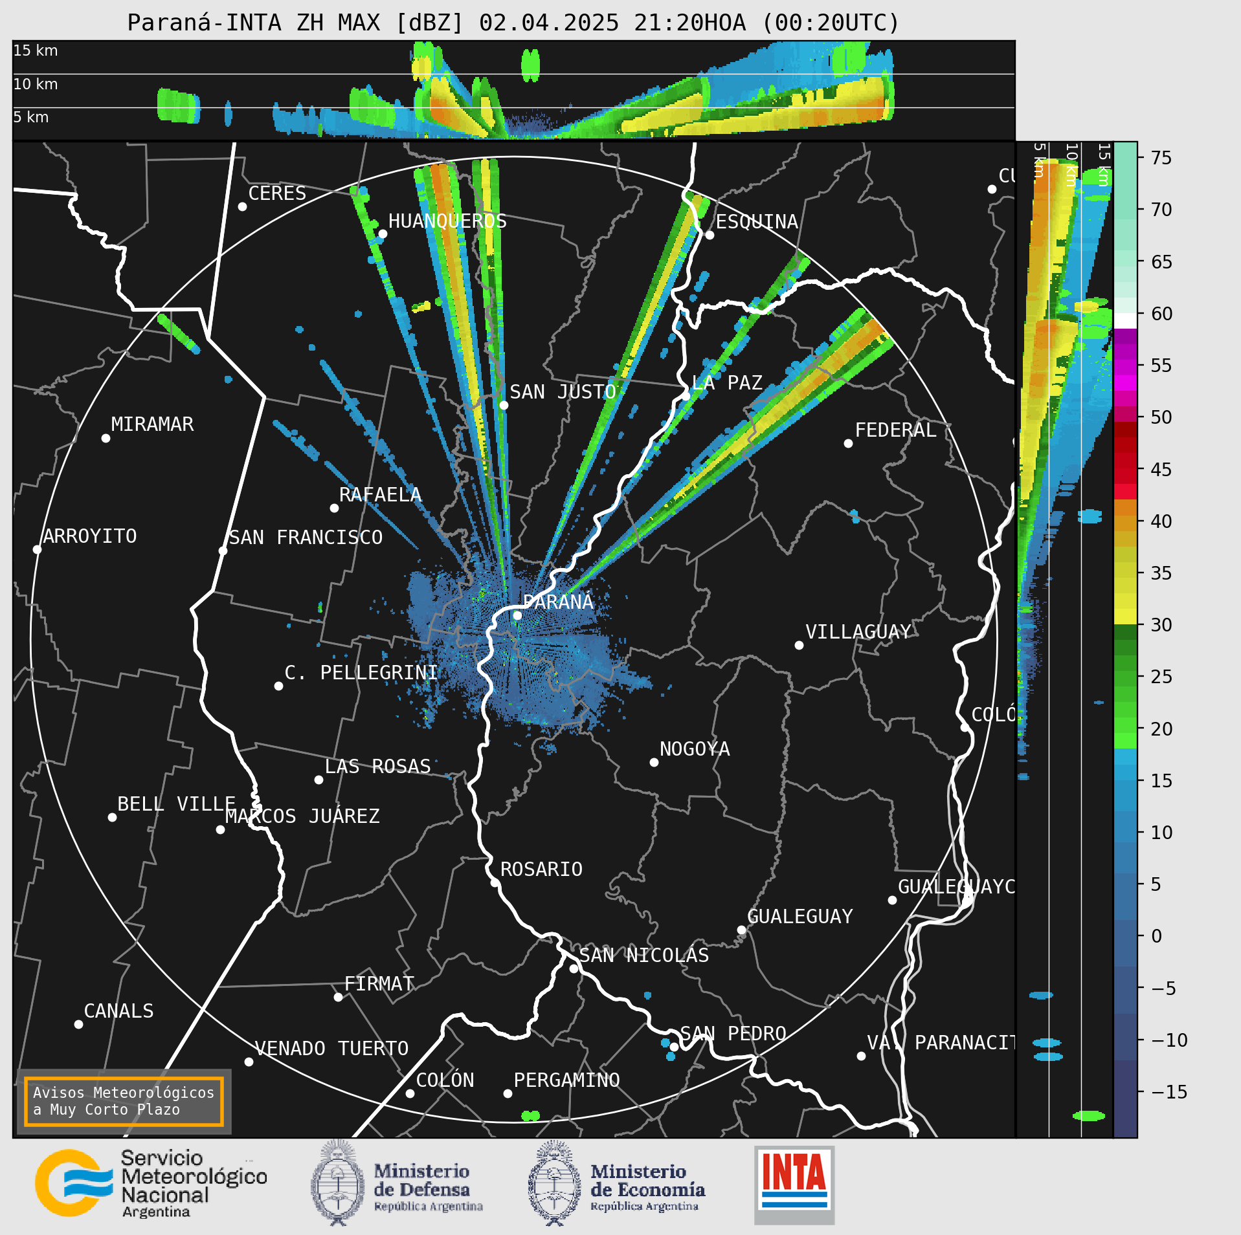
Task: Click the LAS ROSAS city label
Action: (x=377, y=767)
